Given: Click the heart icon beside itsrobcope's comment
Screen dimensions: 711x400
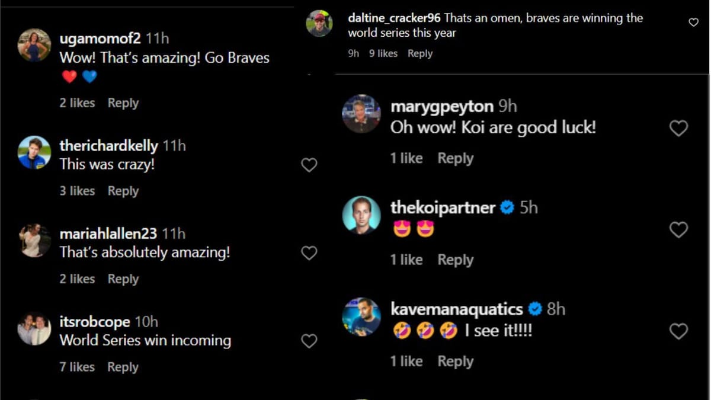Looking at the screenshot, I should coord(309,341).
